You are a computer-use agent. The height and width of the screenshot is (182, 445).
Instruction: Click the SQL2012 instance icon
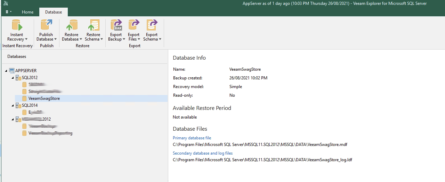coord(19,78)
